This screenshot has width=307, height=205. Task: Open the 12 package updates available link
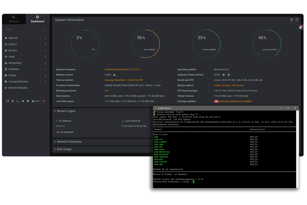(233, 102)
